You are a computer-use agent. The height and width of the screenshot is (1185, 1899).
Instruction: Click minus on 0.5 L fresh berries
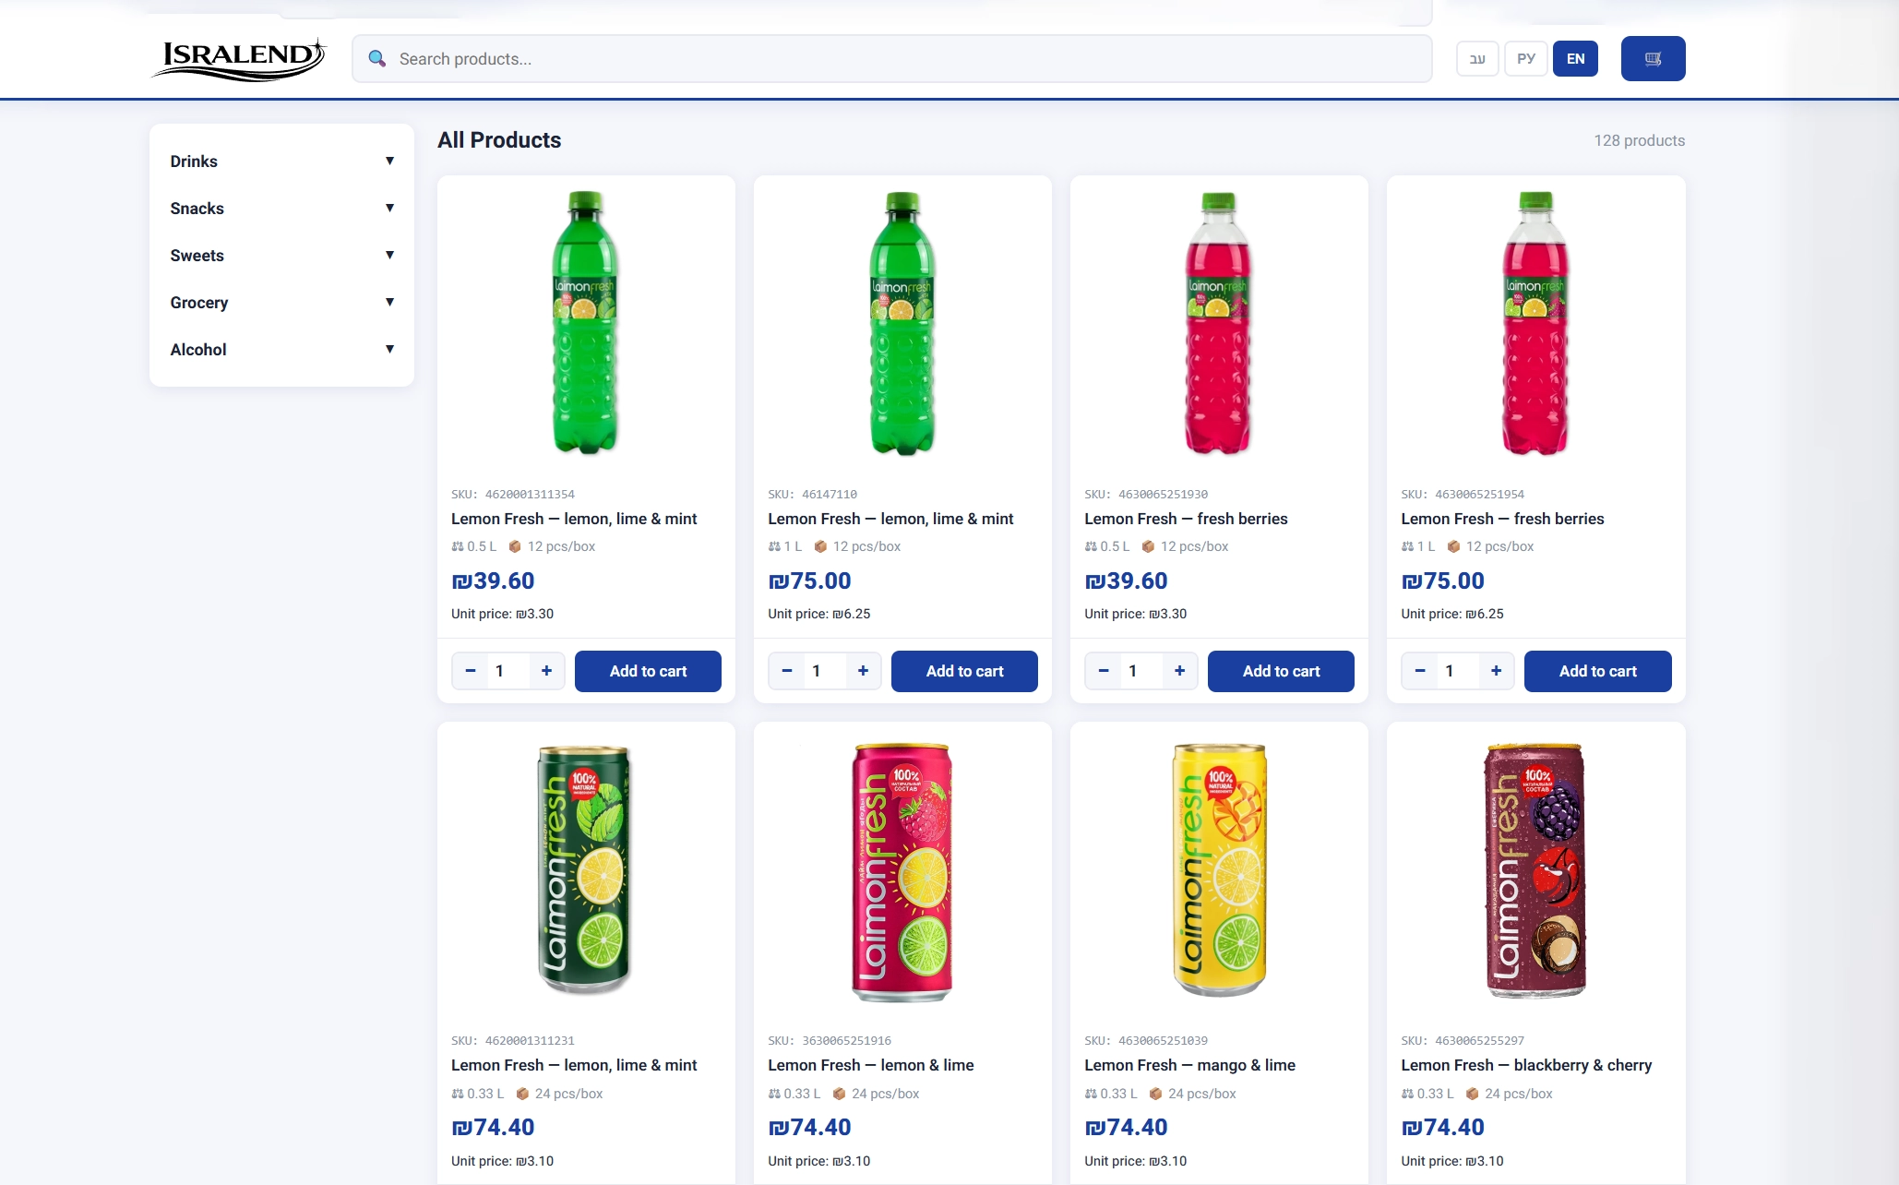[1104, 671]
